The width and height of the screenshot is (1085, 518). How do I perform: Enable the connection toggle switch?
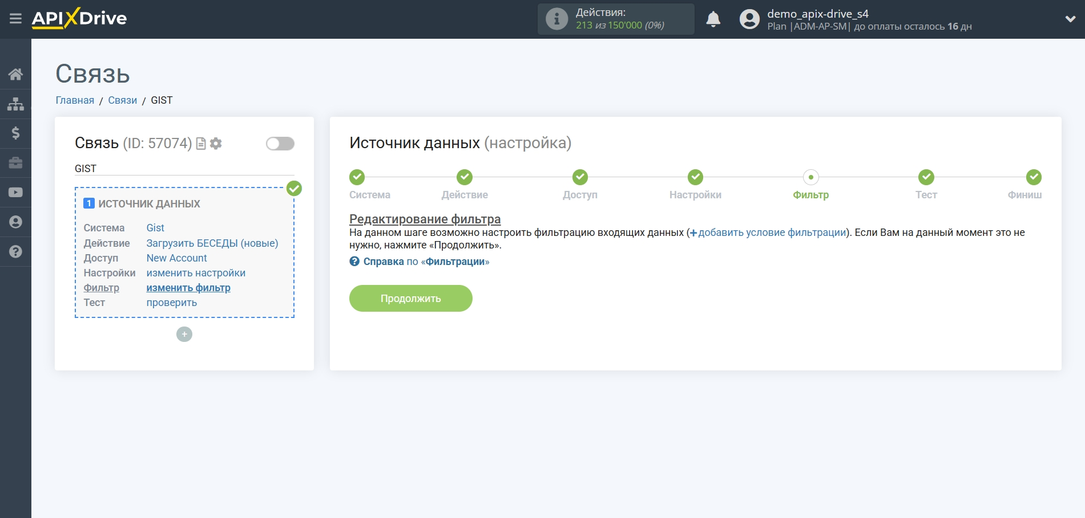(x=279, y=144)
